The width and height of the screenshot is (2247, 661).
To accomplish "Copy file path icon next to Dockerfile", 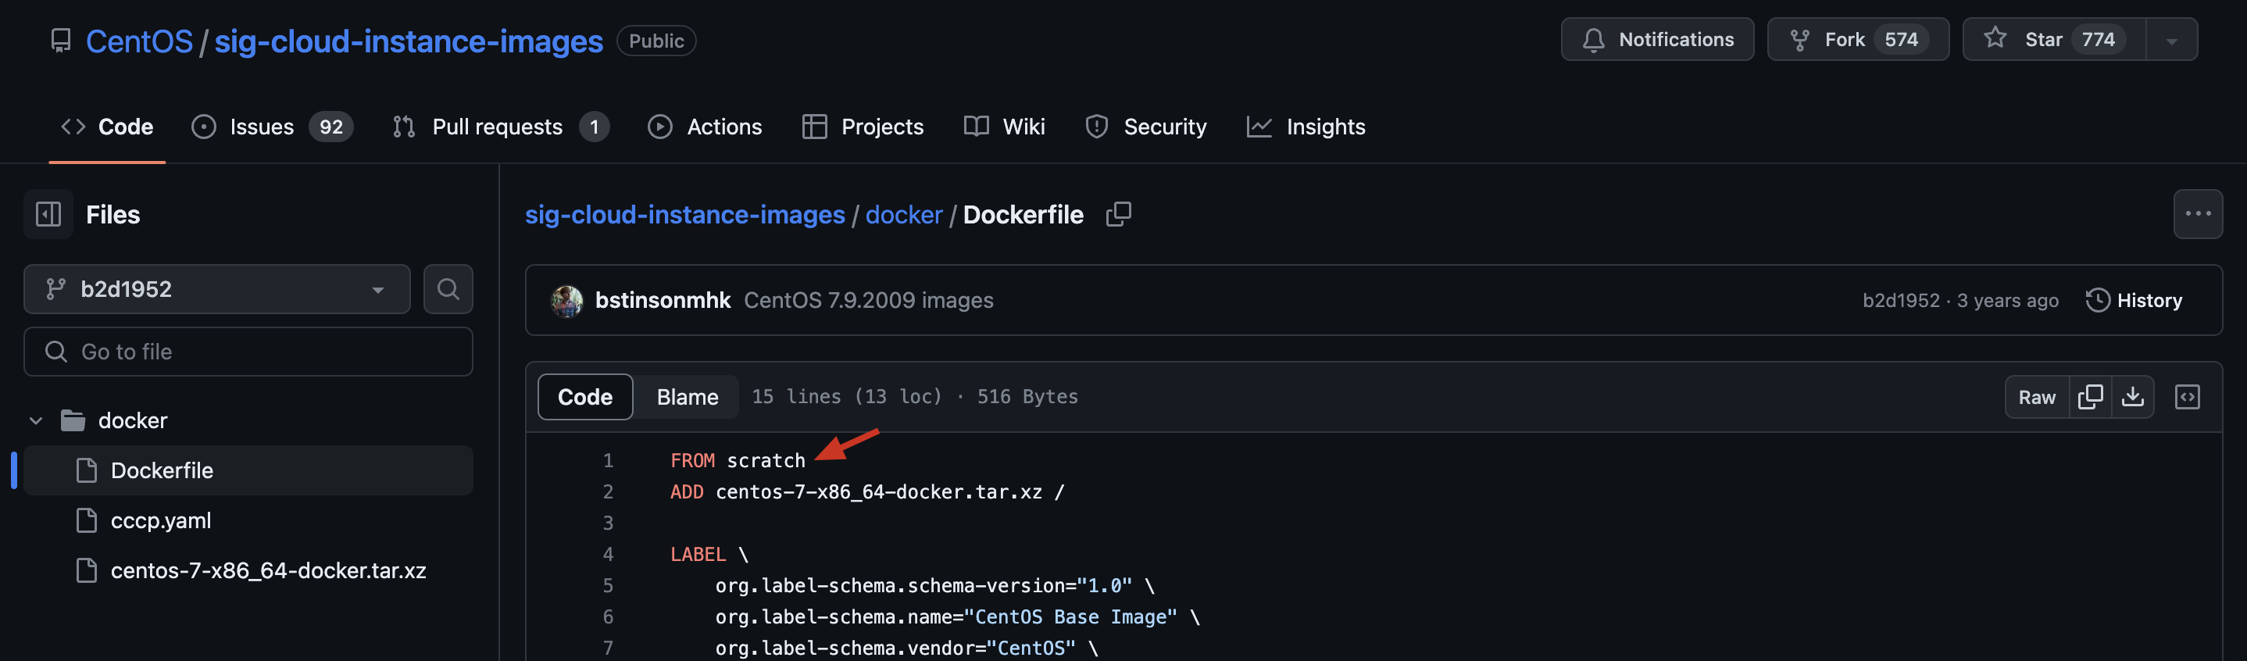I will click(x=1118, y=213).
